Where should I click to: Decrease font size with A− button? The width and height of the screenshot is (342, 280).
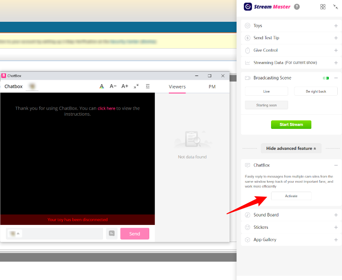(113, 86)
